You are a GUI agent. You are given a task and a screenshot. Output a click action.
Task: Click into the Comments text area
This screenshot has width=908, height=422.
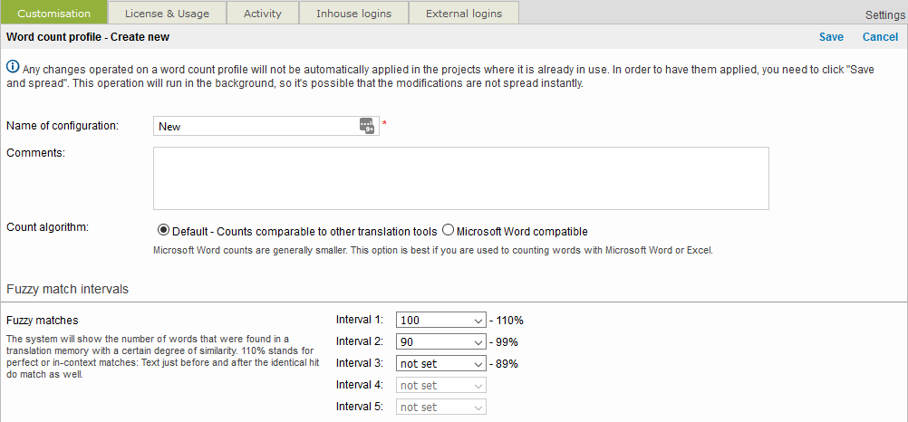pyautogui.click(x=460, y=178)
